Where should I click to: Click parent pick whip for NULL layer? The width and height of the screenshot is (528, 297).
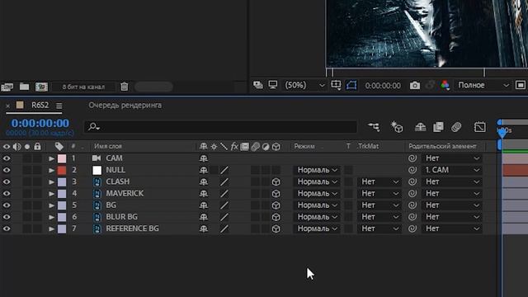click(x=412, y=170)
